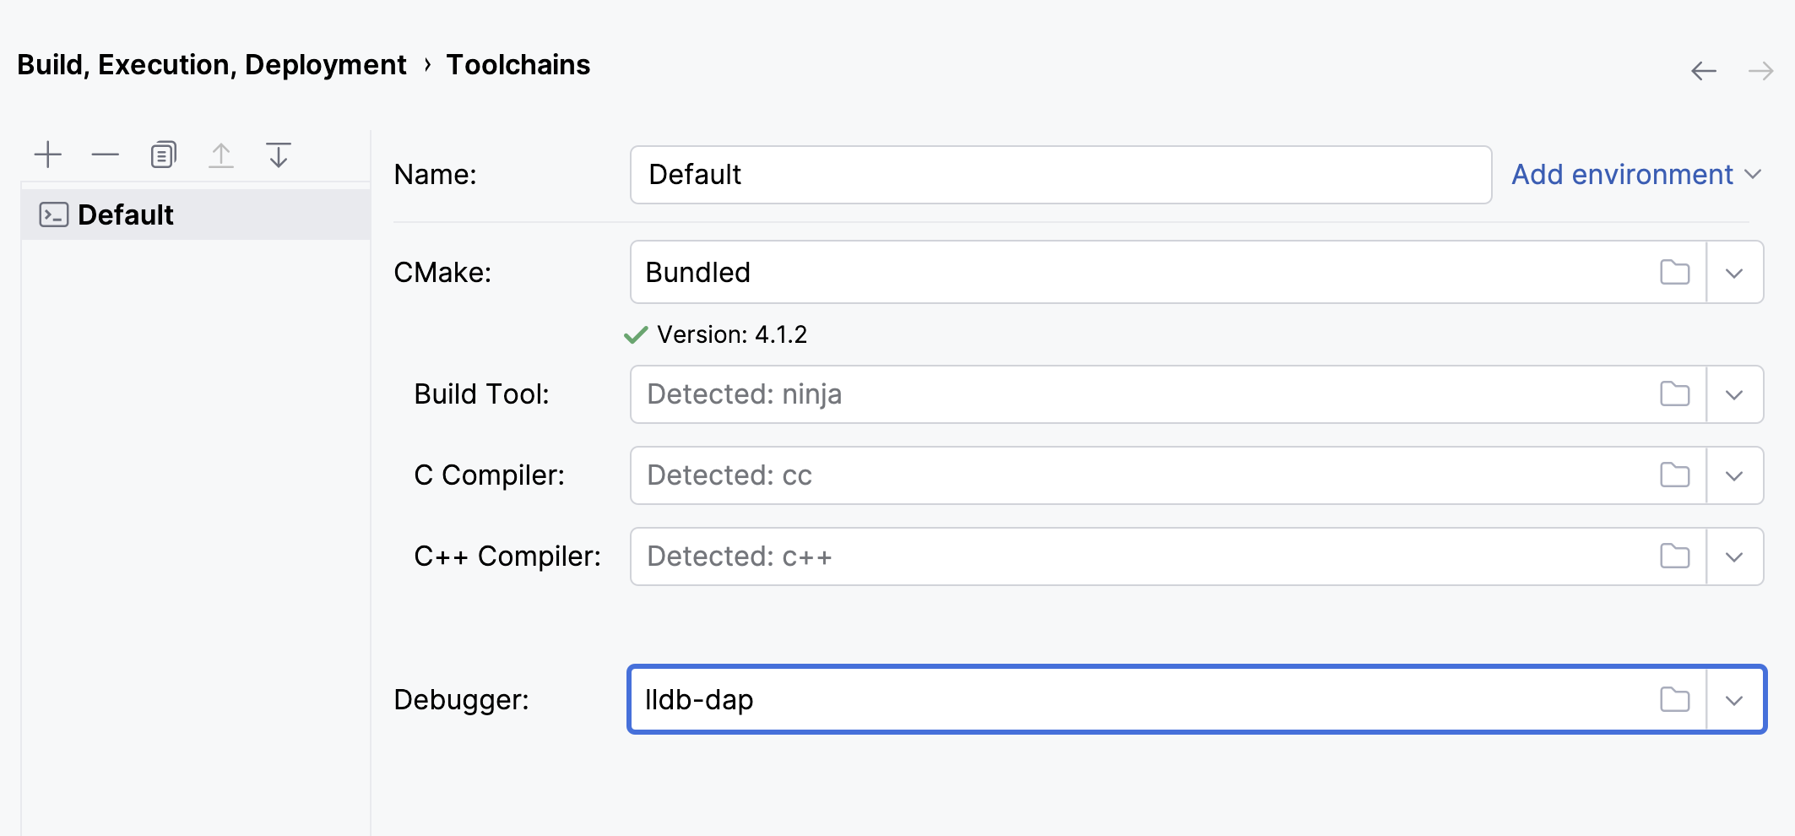Screen dimensions: 1795x836
Task: Open the CMake selection dropdown
Action: click(1734, 272)
